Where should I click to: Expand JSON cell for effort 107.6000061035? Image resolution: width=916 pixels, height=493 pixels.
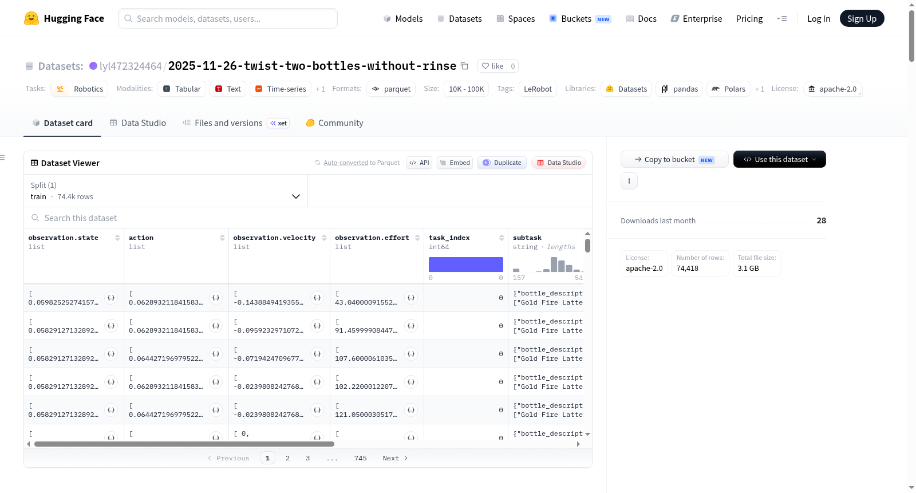[411, 354]
